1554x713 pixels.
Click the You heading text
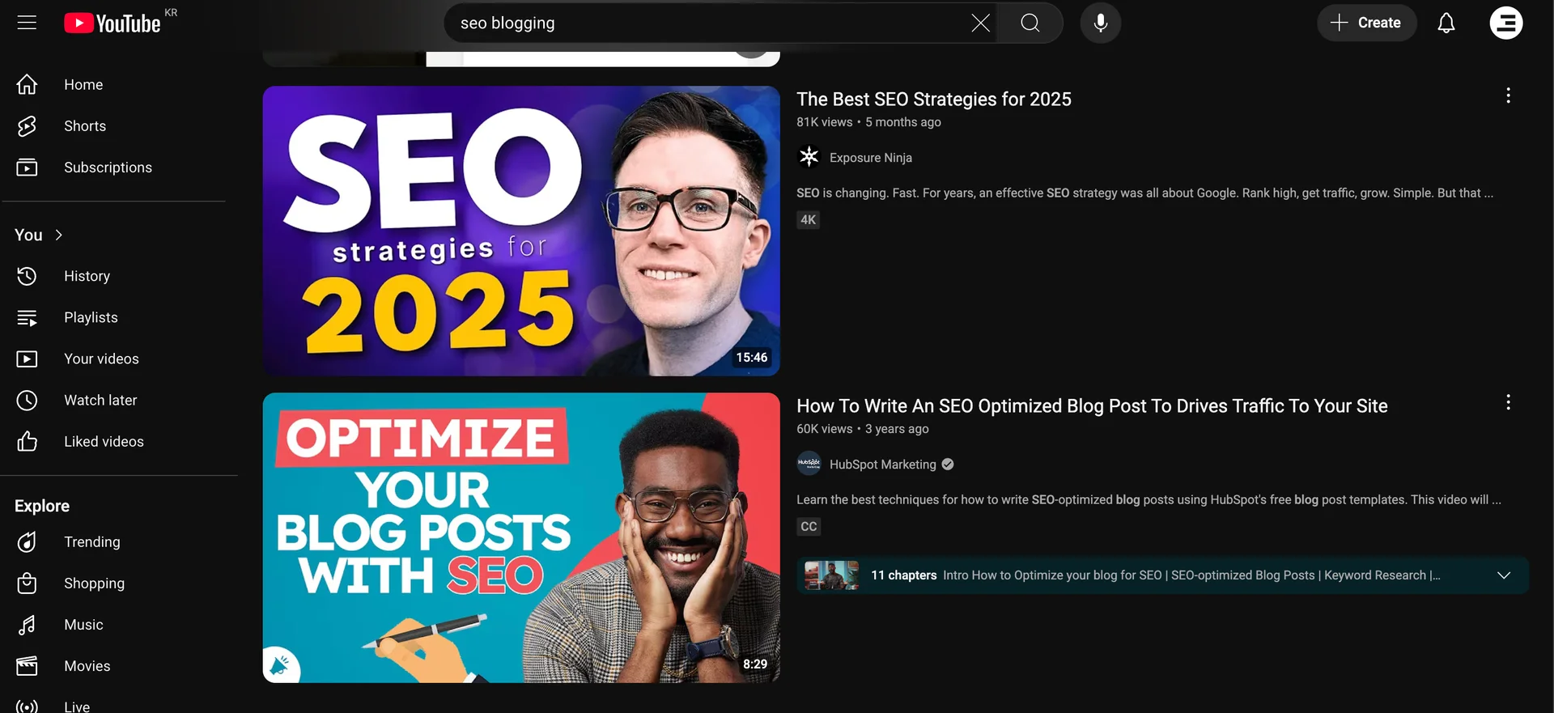pos(28,235)
